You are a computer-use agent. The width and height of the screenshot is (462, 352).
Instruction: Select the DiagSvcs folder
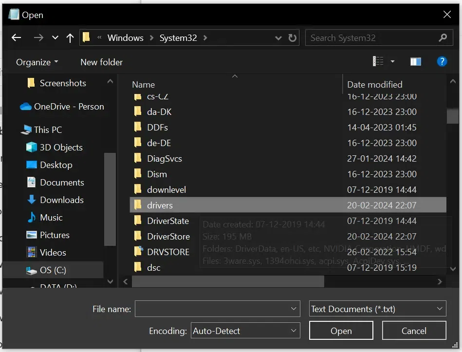point(288,159)
